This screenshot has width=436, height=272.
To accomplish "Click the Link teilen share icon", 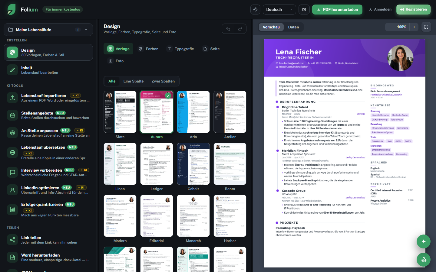I will click(12, 240).
